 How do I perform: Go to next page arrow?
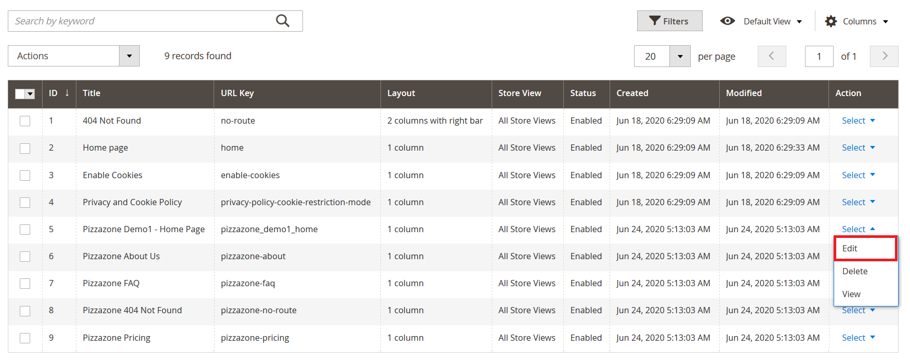point(885,56)
